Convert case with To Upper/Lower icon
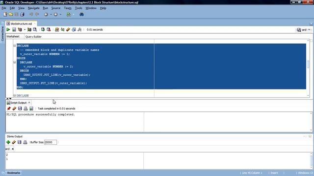This screenshot has height=176, width=314. (62, 29)
